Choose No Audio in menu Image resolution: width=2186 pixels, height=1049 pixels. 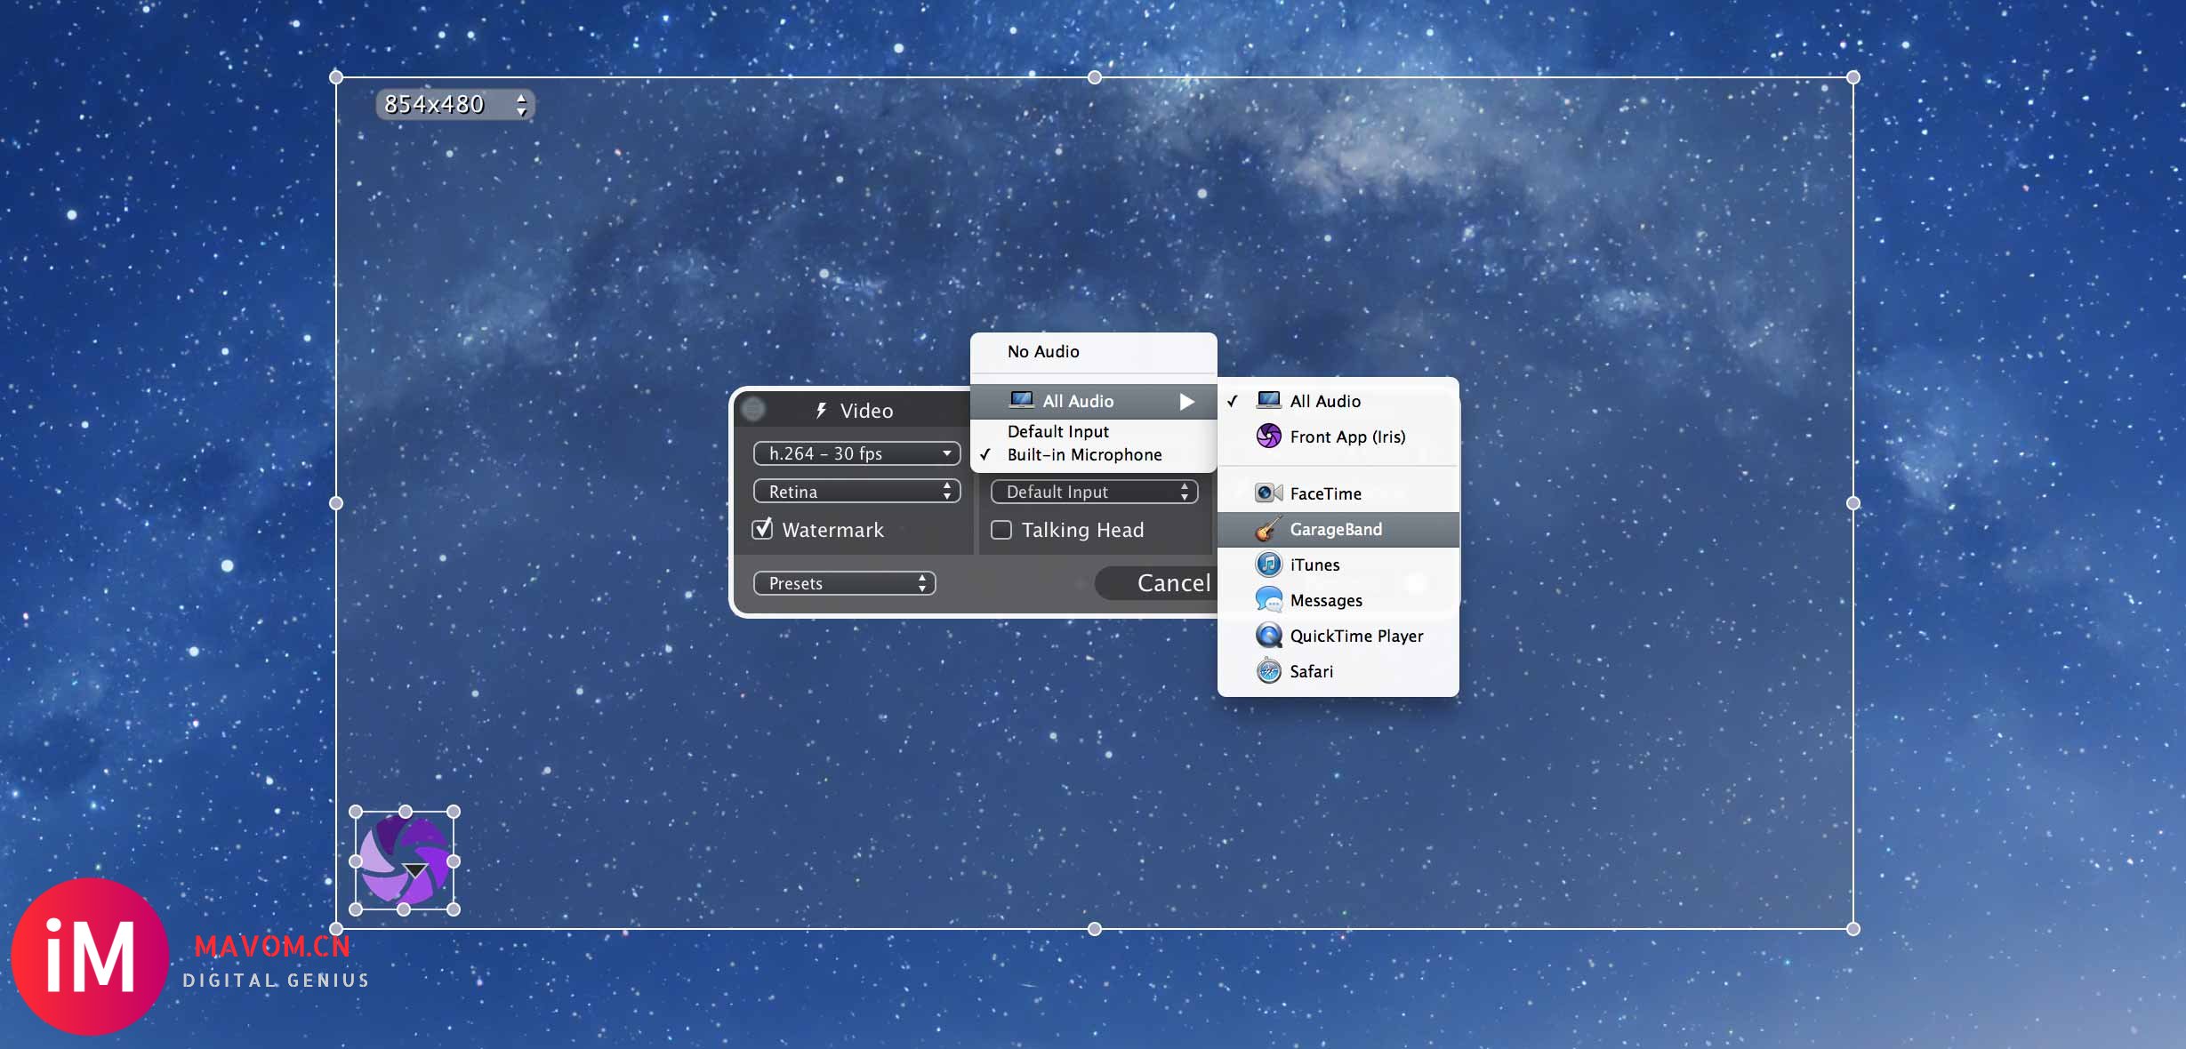[1043, 351]
